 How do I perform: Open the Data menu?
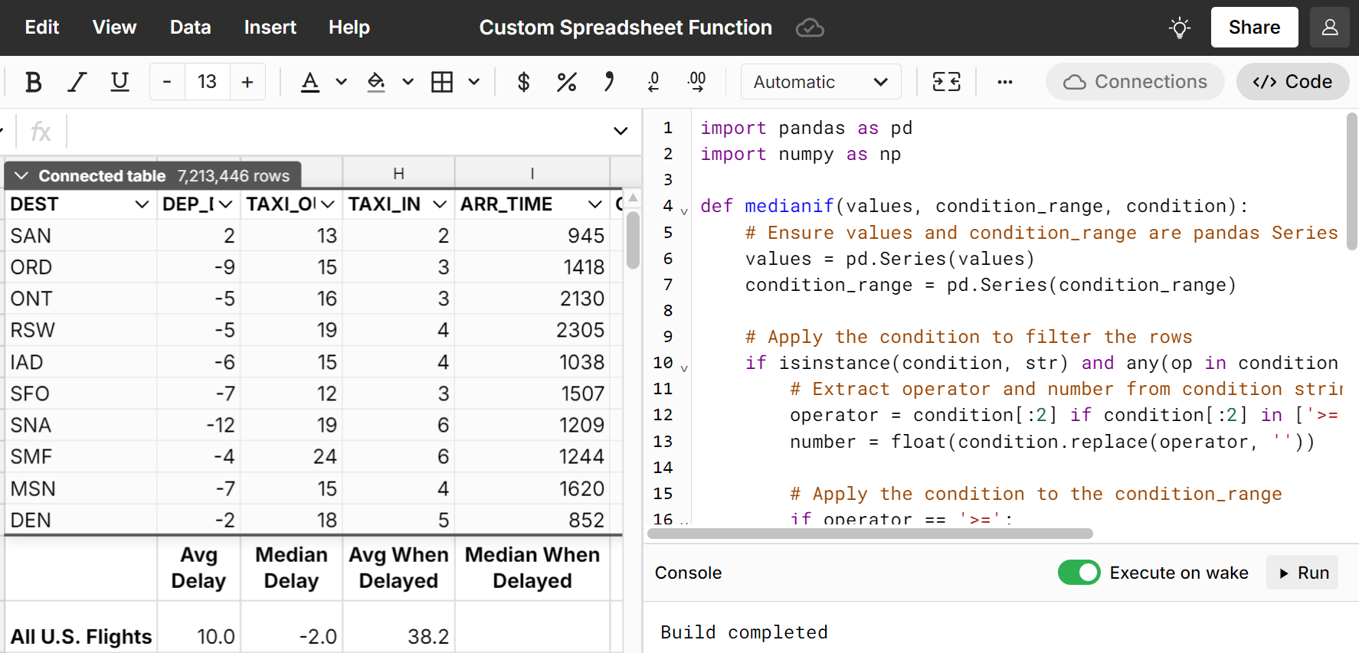point(190,28)
